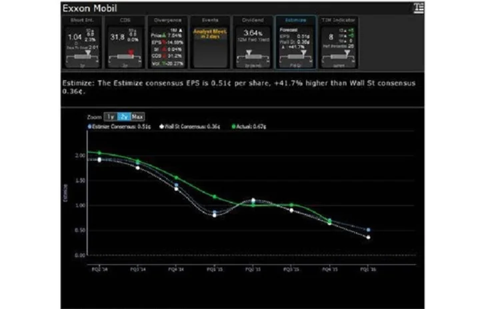Click the 1.04 short interest value
This screenshot has width=500, height=309.
point(75,37)
